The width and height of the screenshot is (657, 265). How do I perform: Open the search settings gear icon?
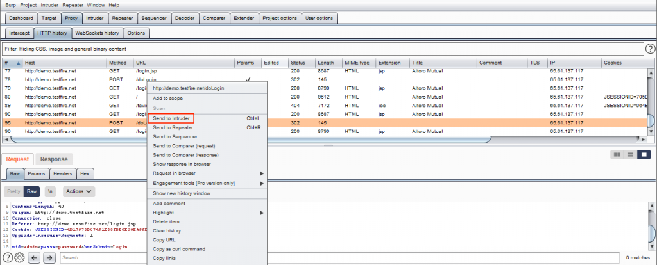pyautogui.click(x=20, y=257)
